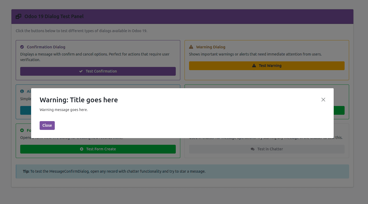Click the Test Warning button
Screen dimensions: 368x204
267,65
